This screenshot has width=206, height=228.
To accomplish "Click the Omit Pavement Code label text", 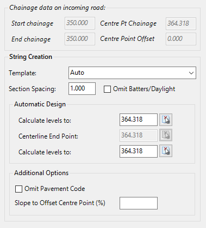I will click(x=55, y=189).
